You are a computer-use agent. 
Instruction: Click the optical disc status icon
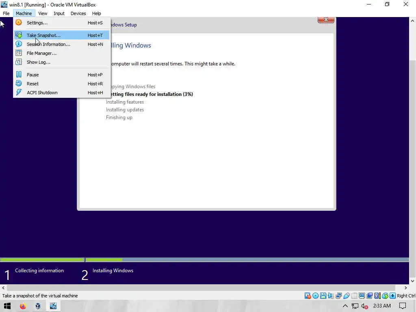click(x=315, y=296)
